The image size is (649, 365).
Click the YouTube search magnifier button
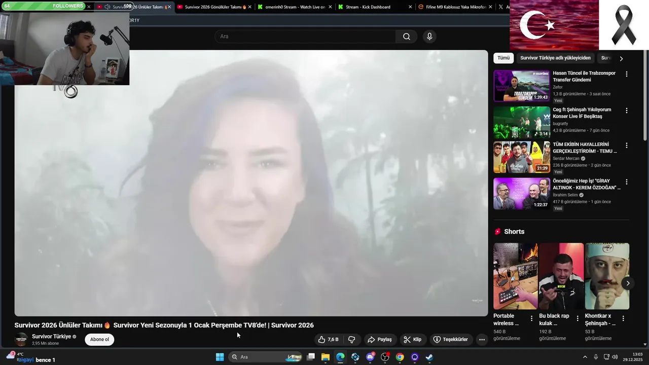407,36
